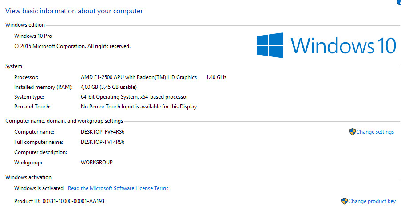Viewport: 401px width, 215px height.
Task: Click the 'System type:' label
Action: pyautogui.click(x=29, y=97)
